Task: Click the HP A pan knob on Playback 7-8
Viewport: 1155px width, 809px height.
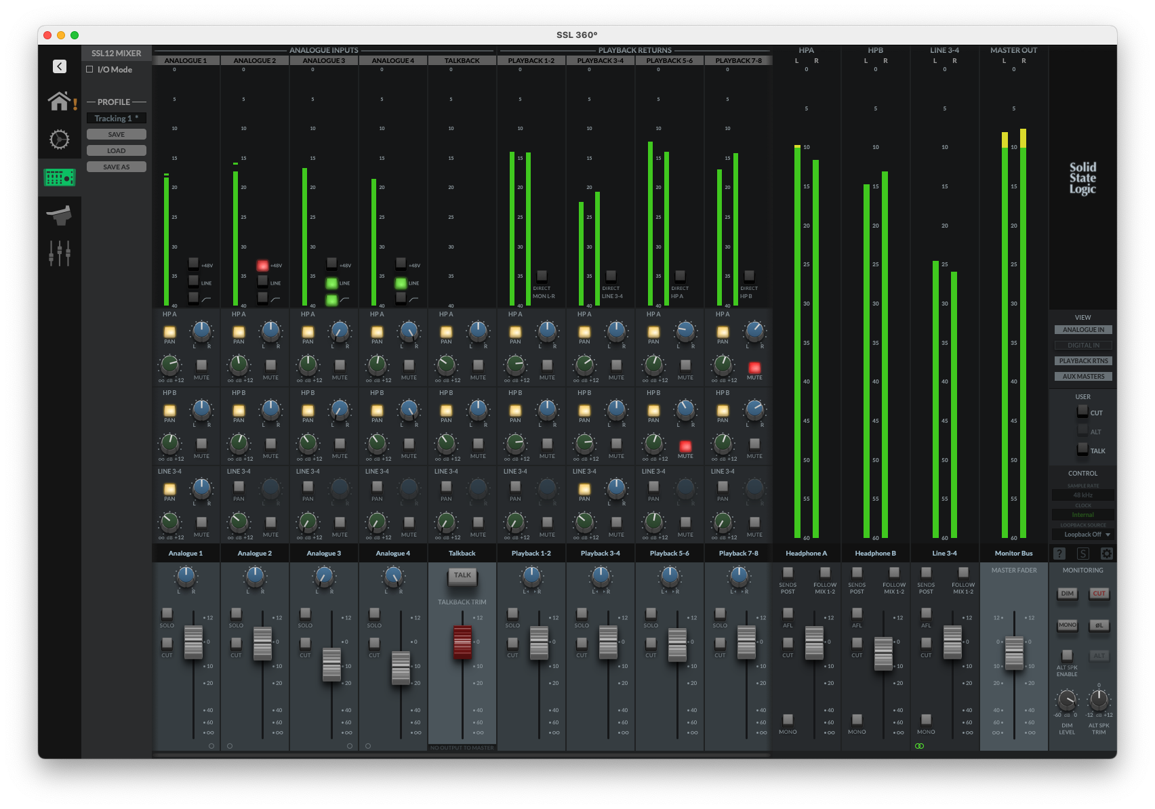Action: 754,331
